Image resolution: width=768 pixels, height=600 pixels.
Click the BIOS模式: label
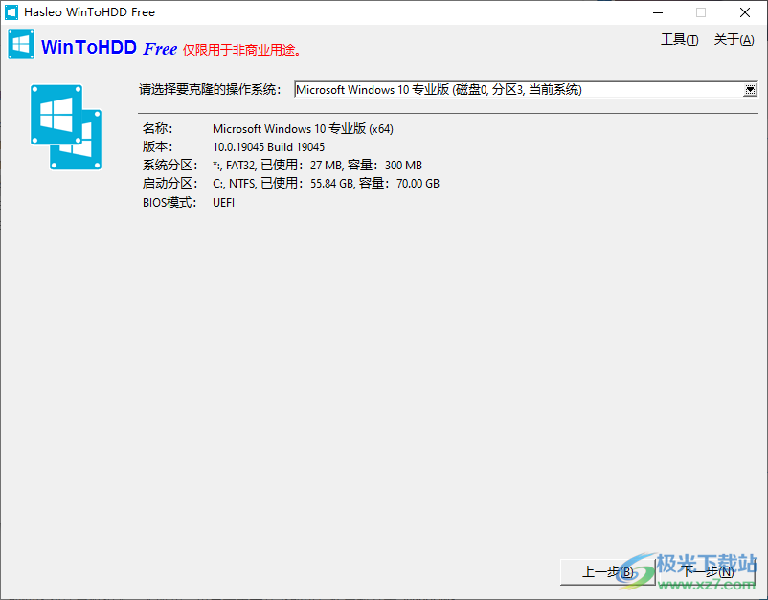(169, 203)
